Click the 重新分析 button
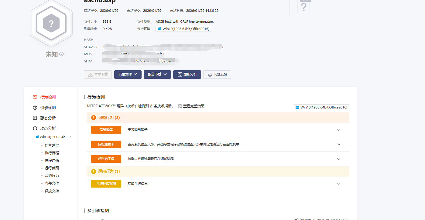The width and height of the screenshot is (425, 220). coord(187,75)
